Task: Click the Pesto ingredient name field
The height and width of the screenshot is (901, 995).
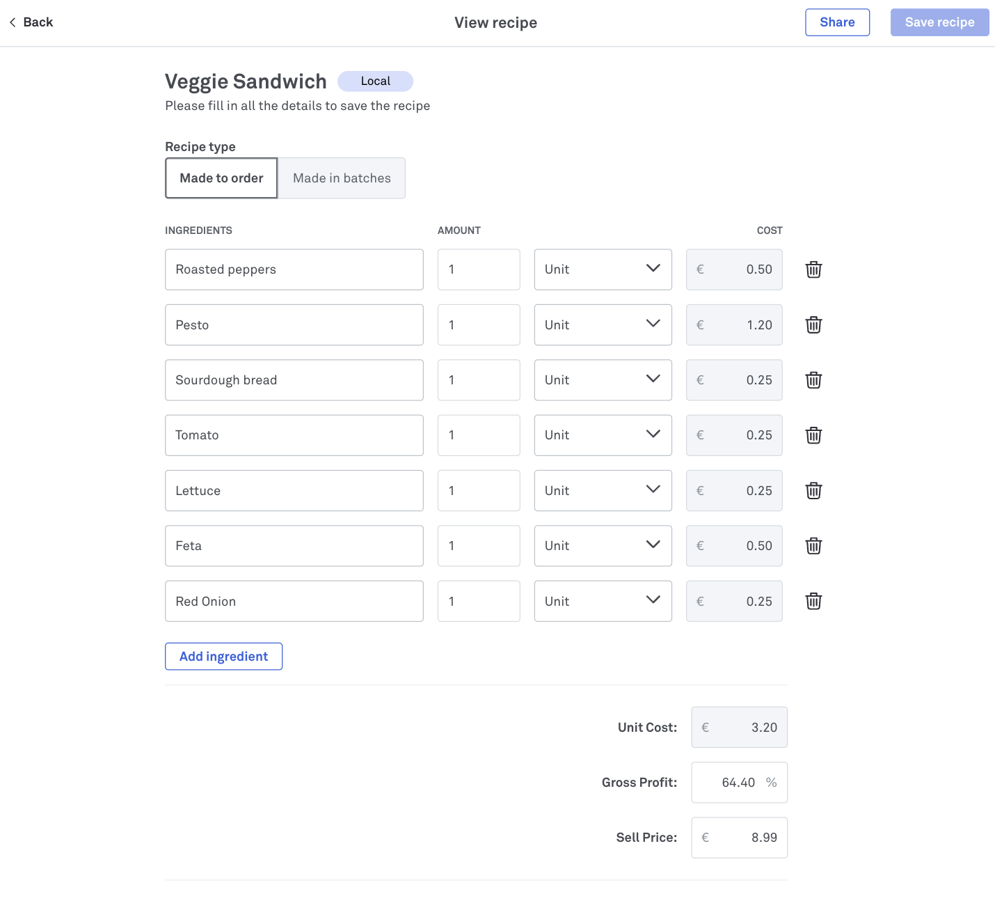Action: coord(294,325)
